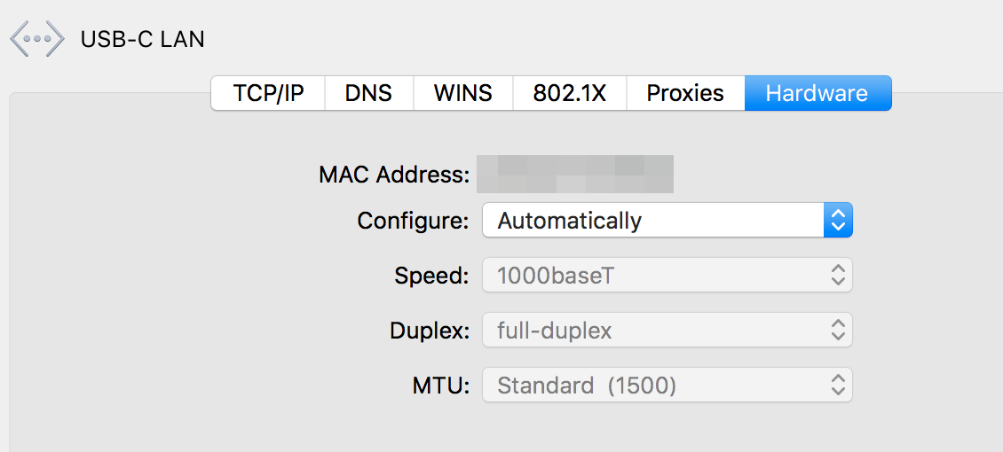Image resolution: width=1003 pixels, height=452 pixels.
Task: Click the blurred MAC address value
Action: point(575,174)
